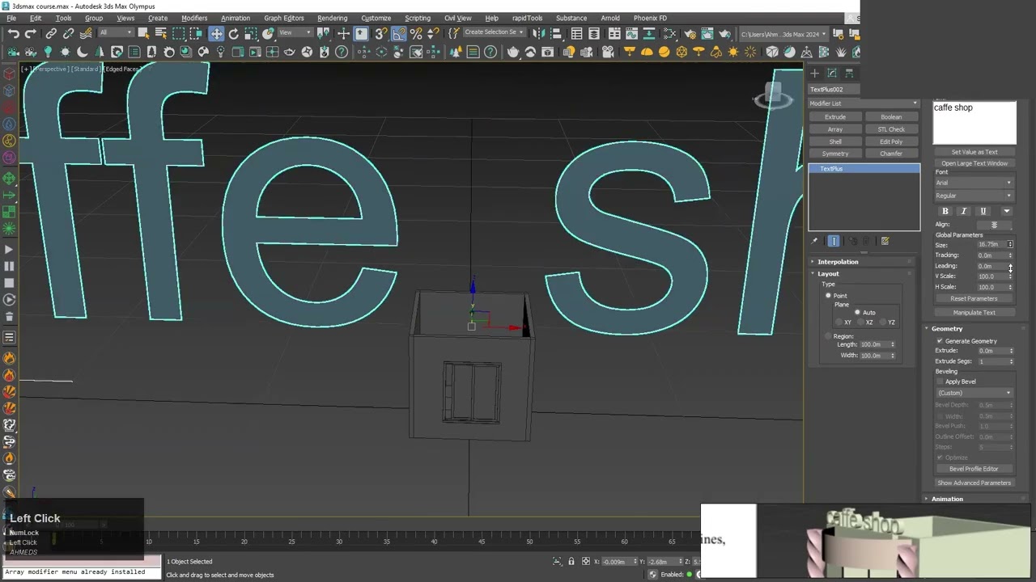Toggle Bold text formatting
The height and width of the screenshot is (582, 1036).
pos(945,211)
